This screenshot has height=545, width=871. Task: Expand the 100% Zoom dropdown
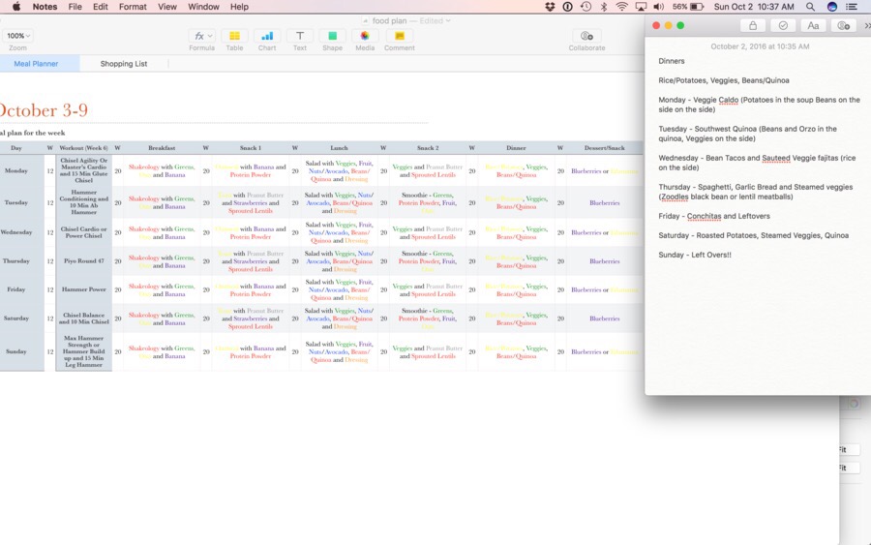(17, 36)
